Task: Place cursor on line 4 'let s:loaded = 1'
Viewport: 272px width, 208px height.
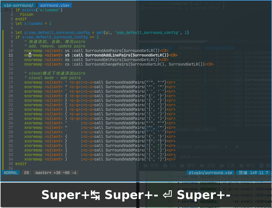Action: pyautogui.click(x=33, y=23)
